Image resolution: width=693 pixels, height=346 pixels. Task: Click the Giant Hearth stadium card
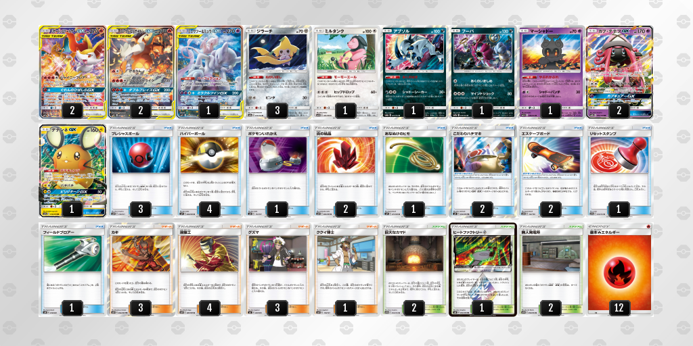[x=413, y=270]
